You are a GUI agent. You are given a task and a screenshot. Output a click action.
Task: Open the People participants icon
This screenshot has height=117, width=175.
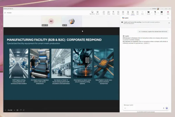pyautogui.click(x=108, y=13)
